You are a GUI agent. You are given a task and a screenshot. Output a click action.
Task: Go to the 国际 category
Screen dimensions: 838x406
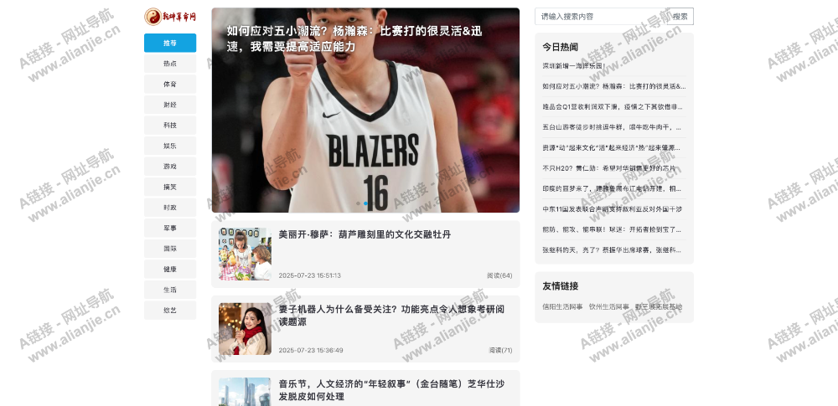170,249
